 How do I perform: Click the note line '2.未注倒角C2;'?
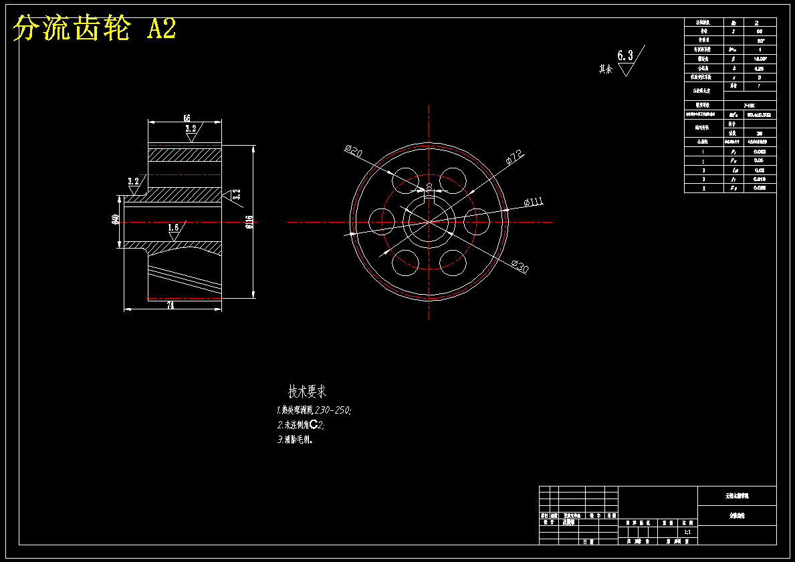pyautogui.click(x=301, y=424)
